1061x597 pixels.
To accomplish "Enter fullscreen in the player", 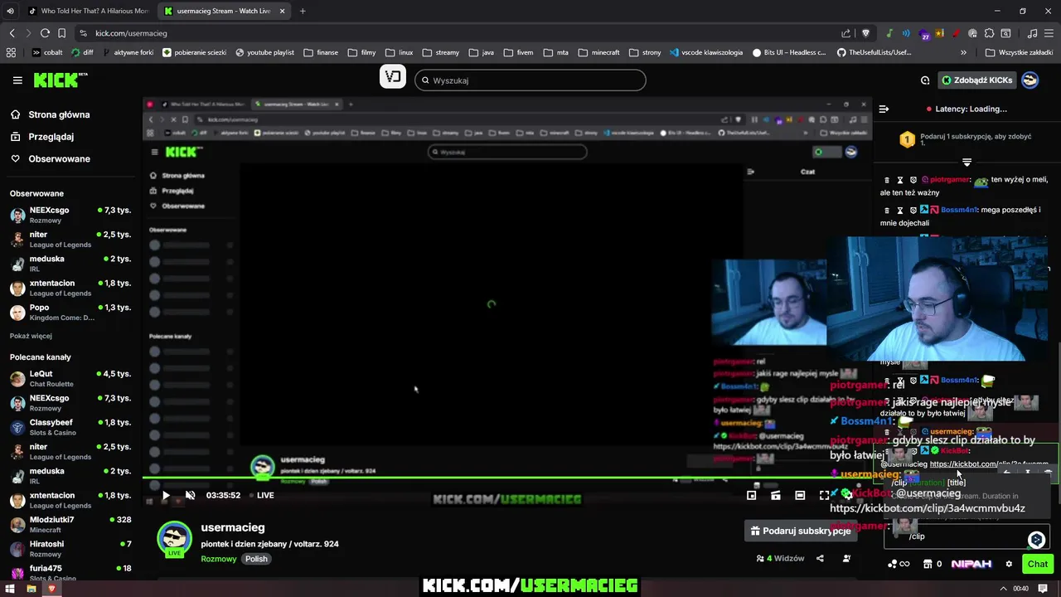I will [825, 495].
